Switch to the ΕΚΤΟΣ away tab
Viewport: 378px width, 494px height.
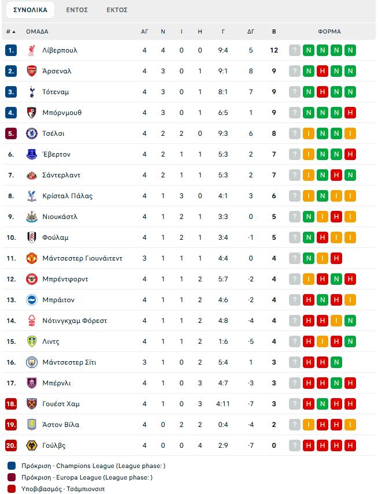click(117, 10)
